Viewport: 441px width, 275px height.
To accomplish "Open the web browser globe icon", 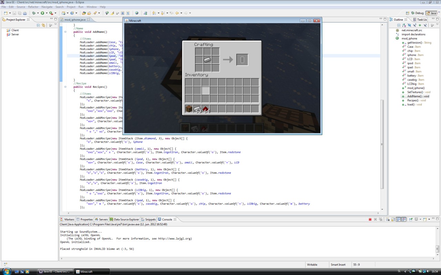I will tap(137, 13).
